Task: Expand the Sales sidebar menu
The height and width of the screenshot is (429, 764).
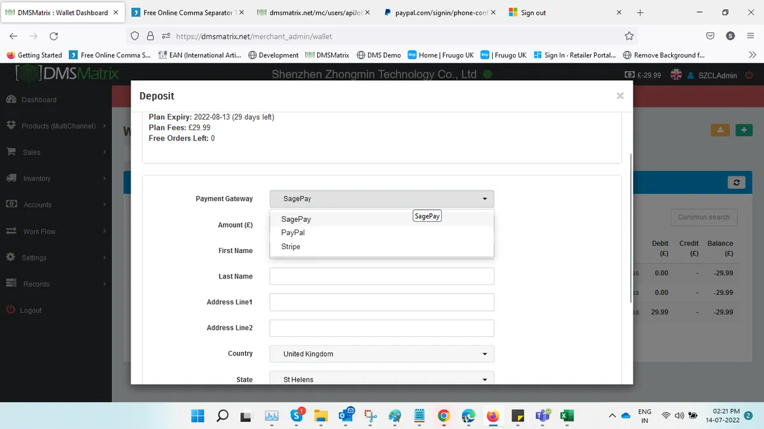Action: tap(55, 153)
